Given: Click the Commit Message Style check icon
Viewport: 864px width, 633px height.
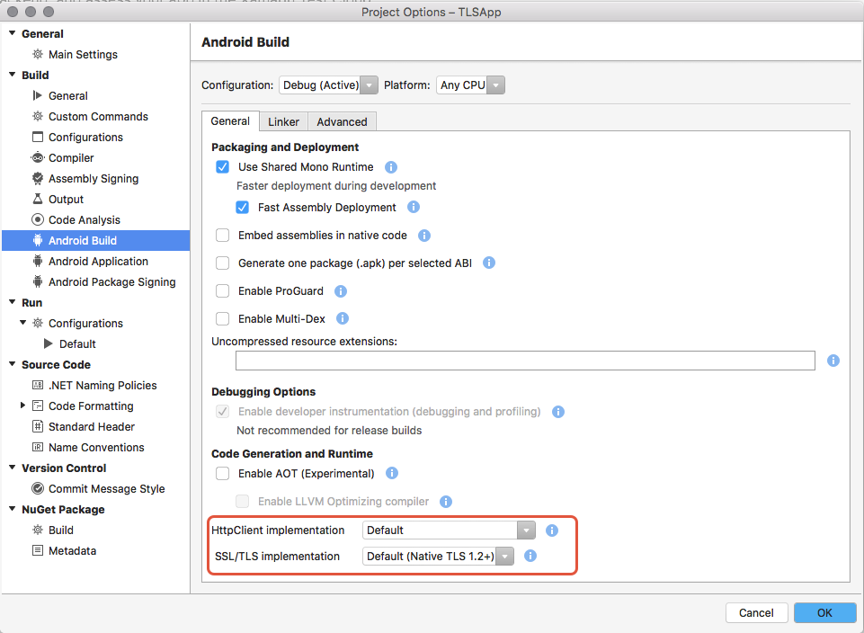Looking at the screenshot, I should [x=38, y=488].
